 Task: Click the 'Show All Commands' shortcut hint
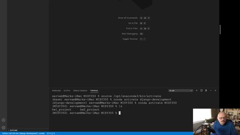(x=127, y=18)
